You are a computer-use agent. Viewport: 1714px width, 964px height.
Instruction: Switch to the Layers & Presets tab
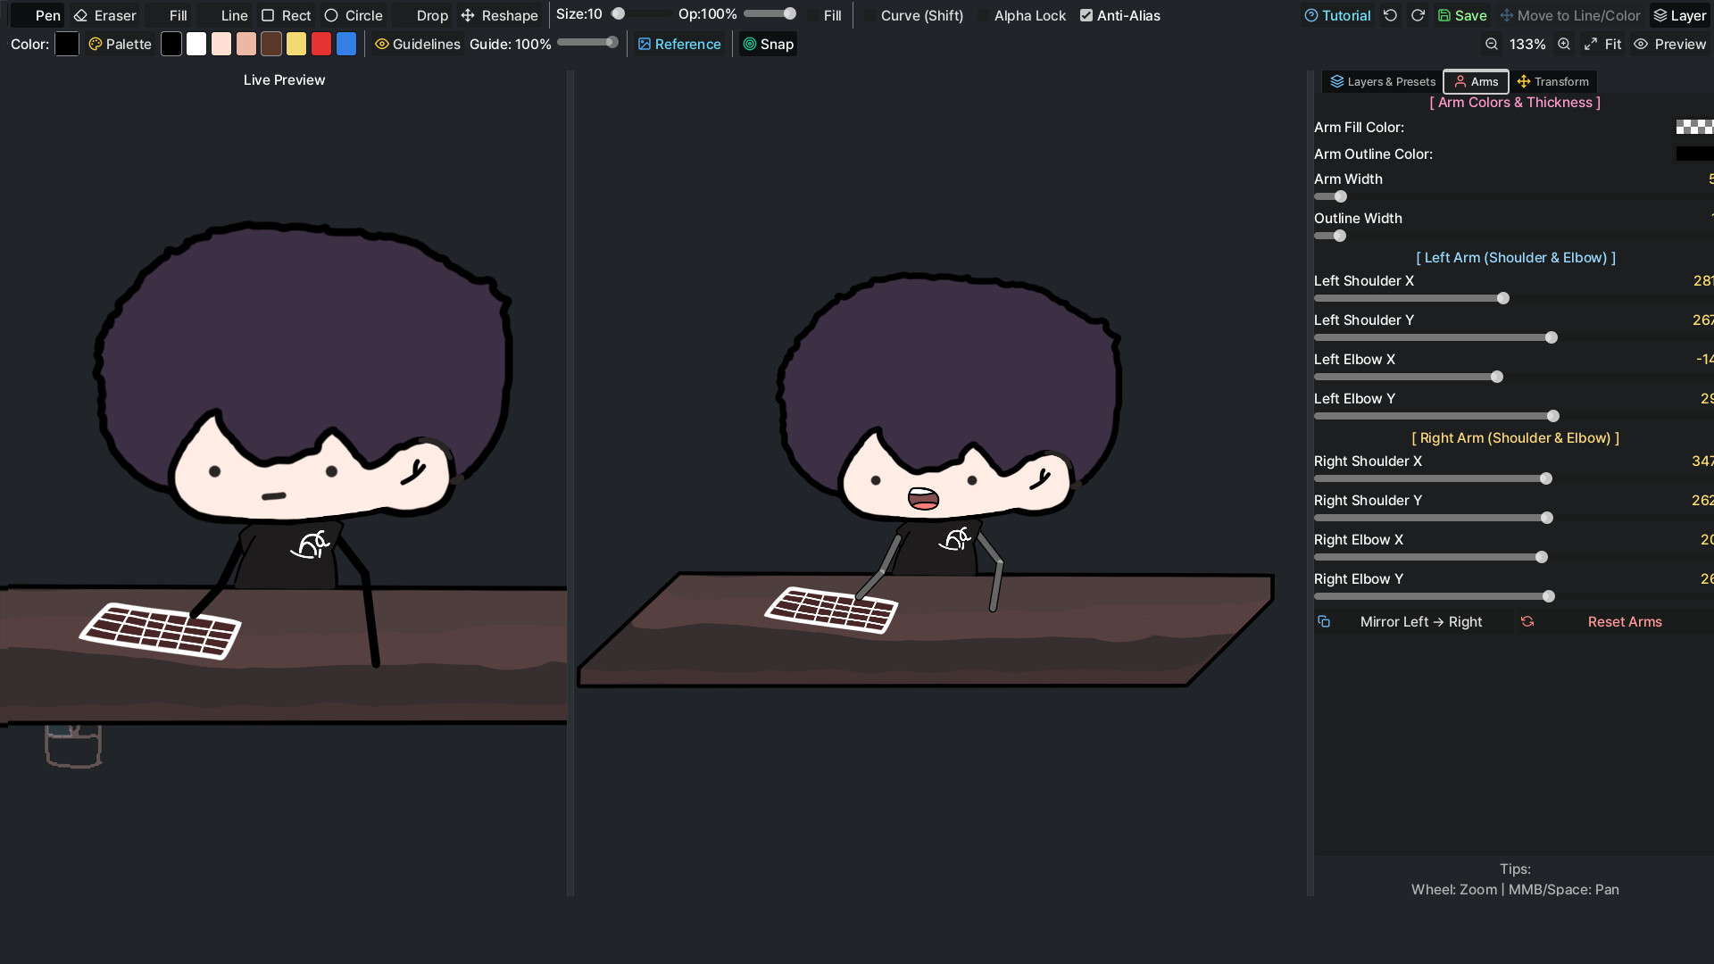tap(1382, 81)
